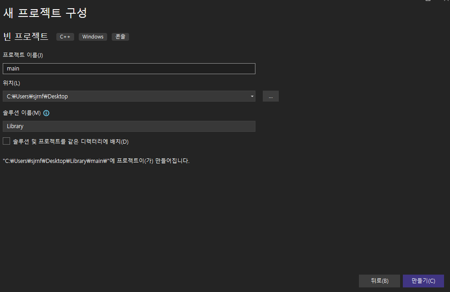
Task: Open the location dropdown arrow
Action: [x=252, y=97]
